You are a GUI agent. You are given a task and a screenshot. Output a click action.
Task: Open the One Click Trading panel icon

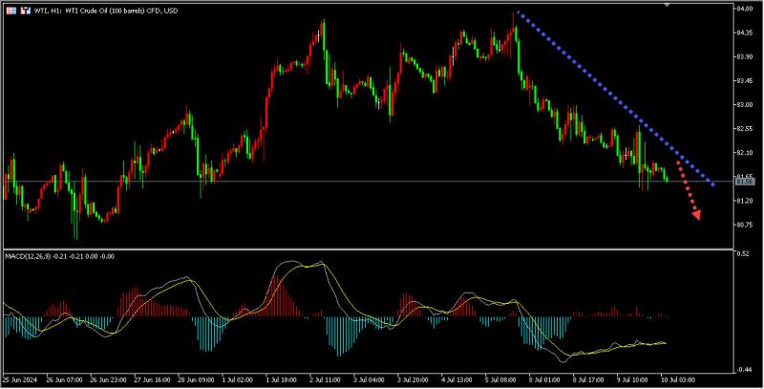11,11
